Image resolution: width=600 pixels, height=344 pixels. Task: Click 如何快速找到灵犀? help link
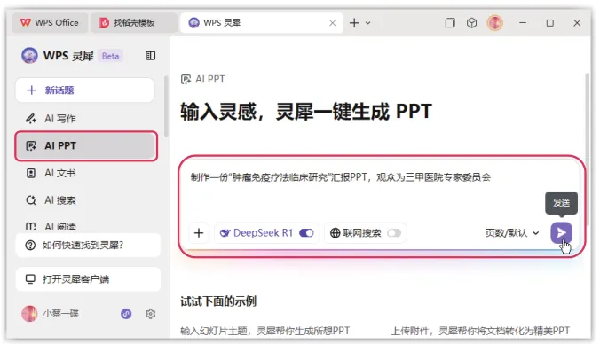88,245
